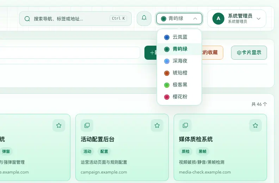Click the 黑帧 tag
Image resolution: width=279 pixels, height=183 pixels.
click(203, 151)
